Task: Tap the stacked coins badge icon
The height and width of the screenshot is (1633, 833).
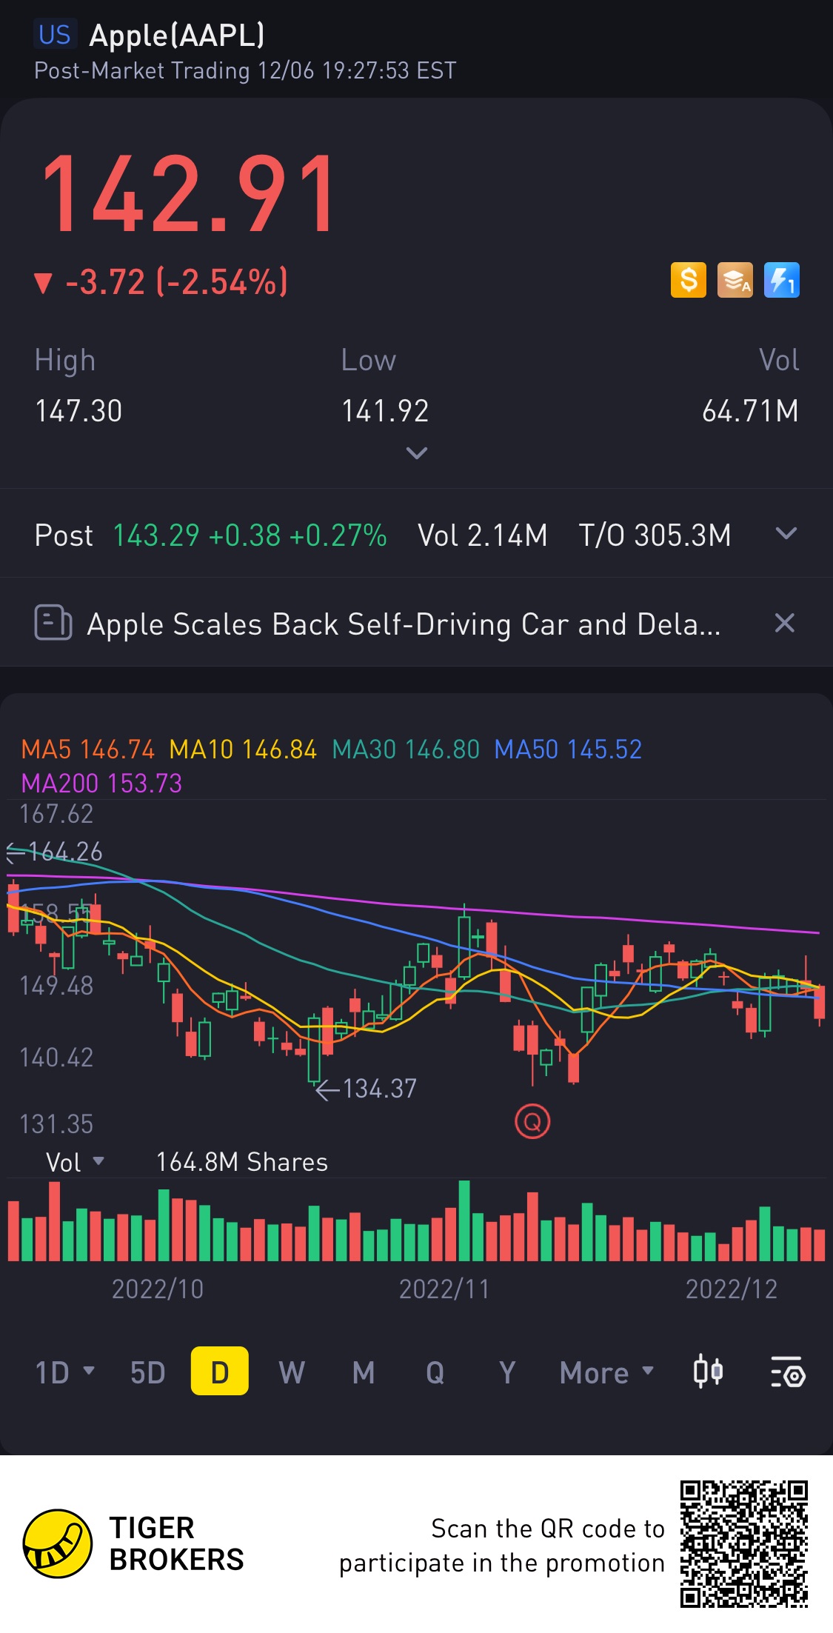Action: tap(735, 280)
